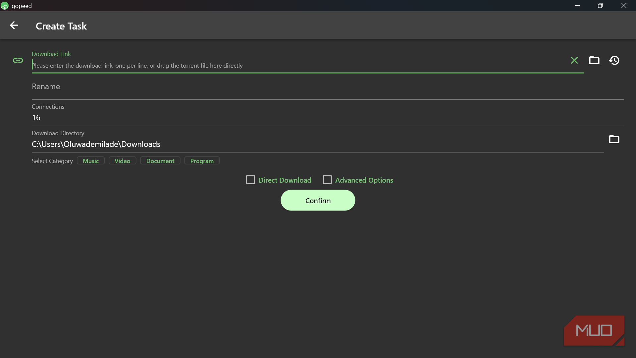The image size is (636, 358).
Task: Browse for download directory with folder icon
Action: pyautogui.click(x=614, y=139)
